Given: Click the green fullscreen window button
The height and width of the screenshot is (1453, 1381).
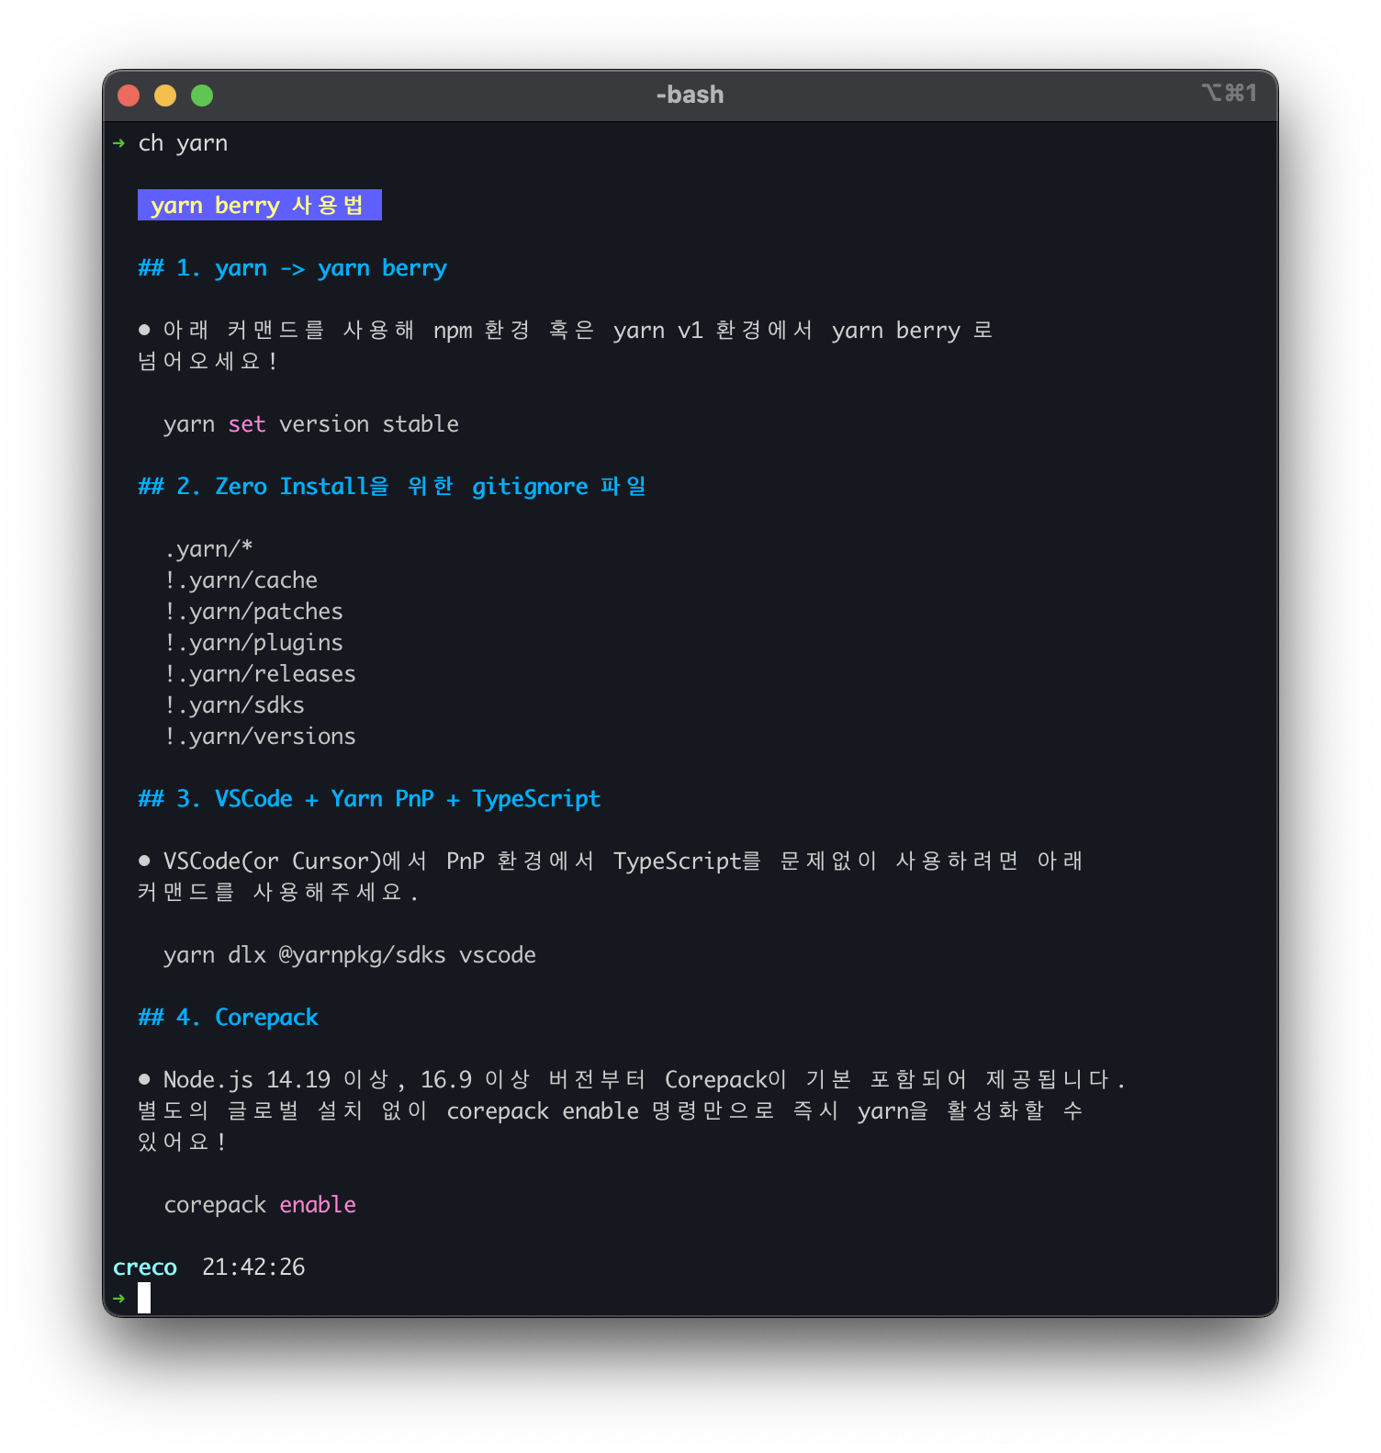Looking at the screenshot, I should [x=202, y=96].
